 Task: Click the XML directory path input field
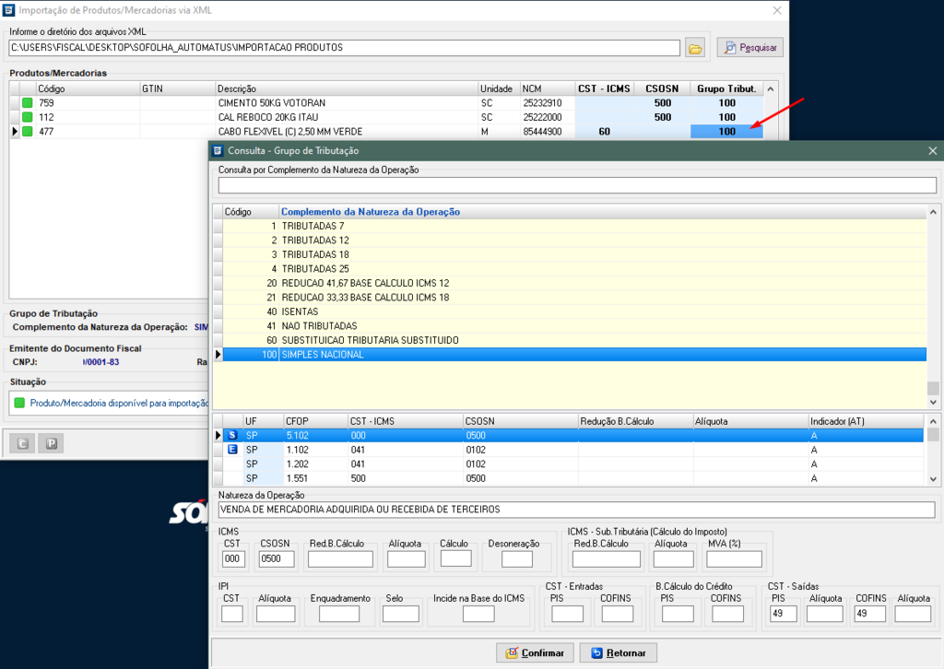pyautogui.click(x=344, y=47)
